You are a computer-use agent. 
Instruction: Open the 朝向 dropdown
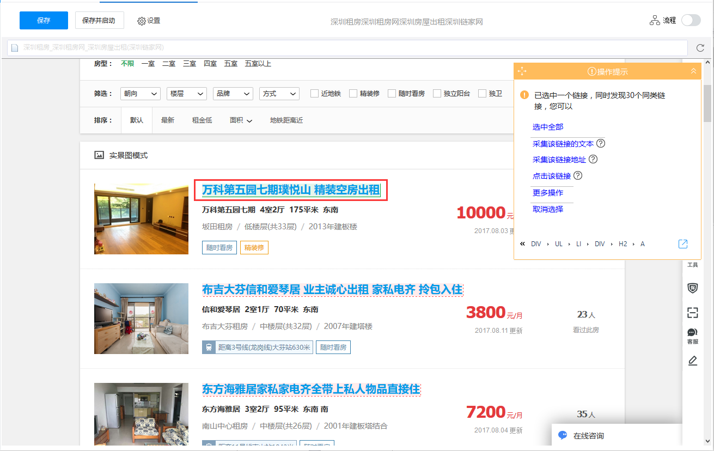point(140,94)
